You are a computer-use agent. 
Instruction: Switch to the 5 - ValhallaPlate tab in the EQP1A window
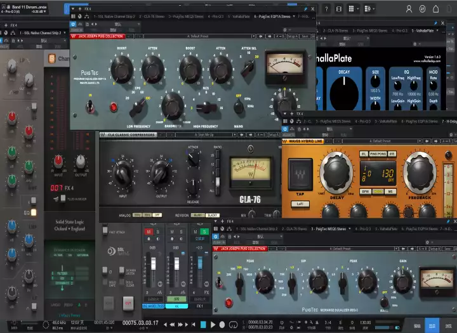point(239,16)
